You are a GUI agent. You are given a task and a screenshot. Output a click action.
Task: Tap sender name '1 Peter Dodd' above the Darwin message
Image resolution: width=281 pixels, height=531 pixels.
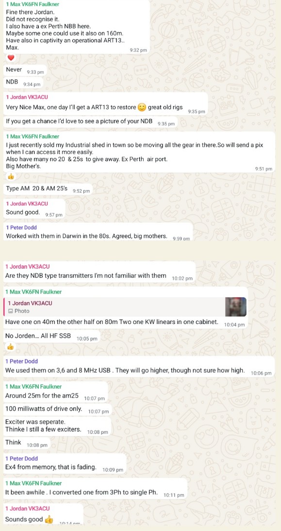coord(21,227)
